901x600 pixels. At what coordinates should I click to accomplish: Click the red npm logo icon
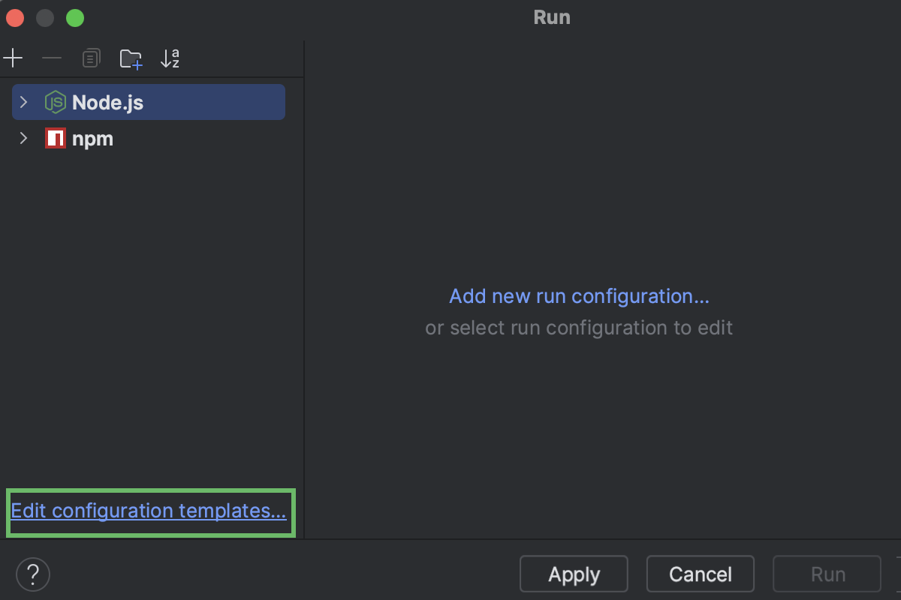[53, 138]
